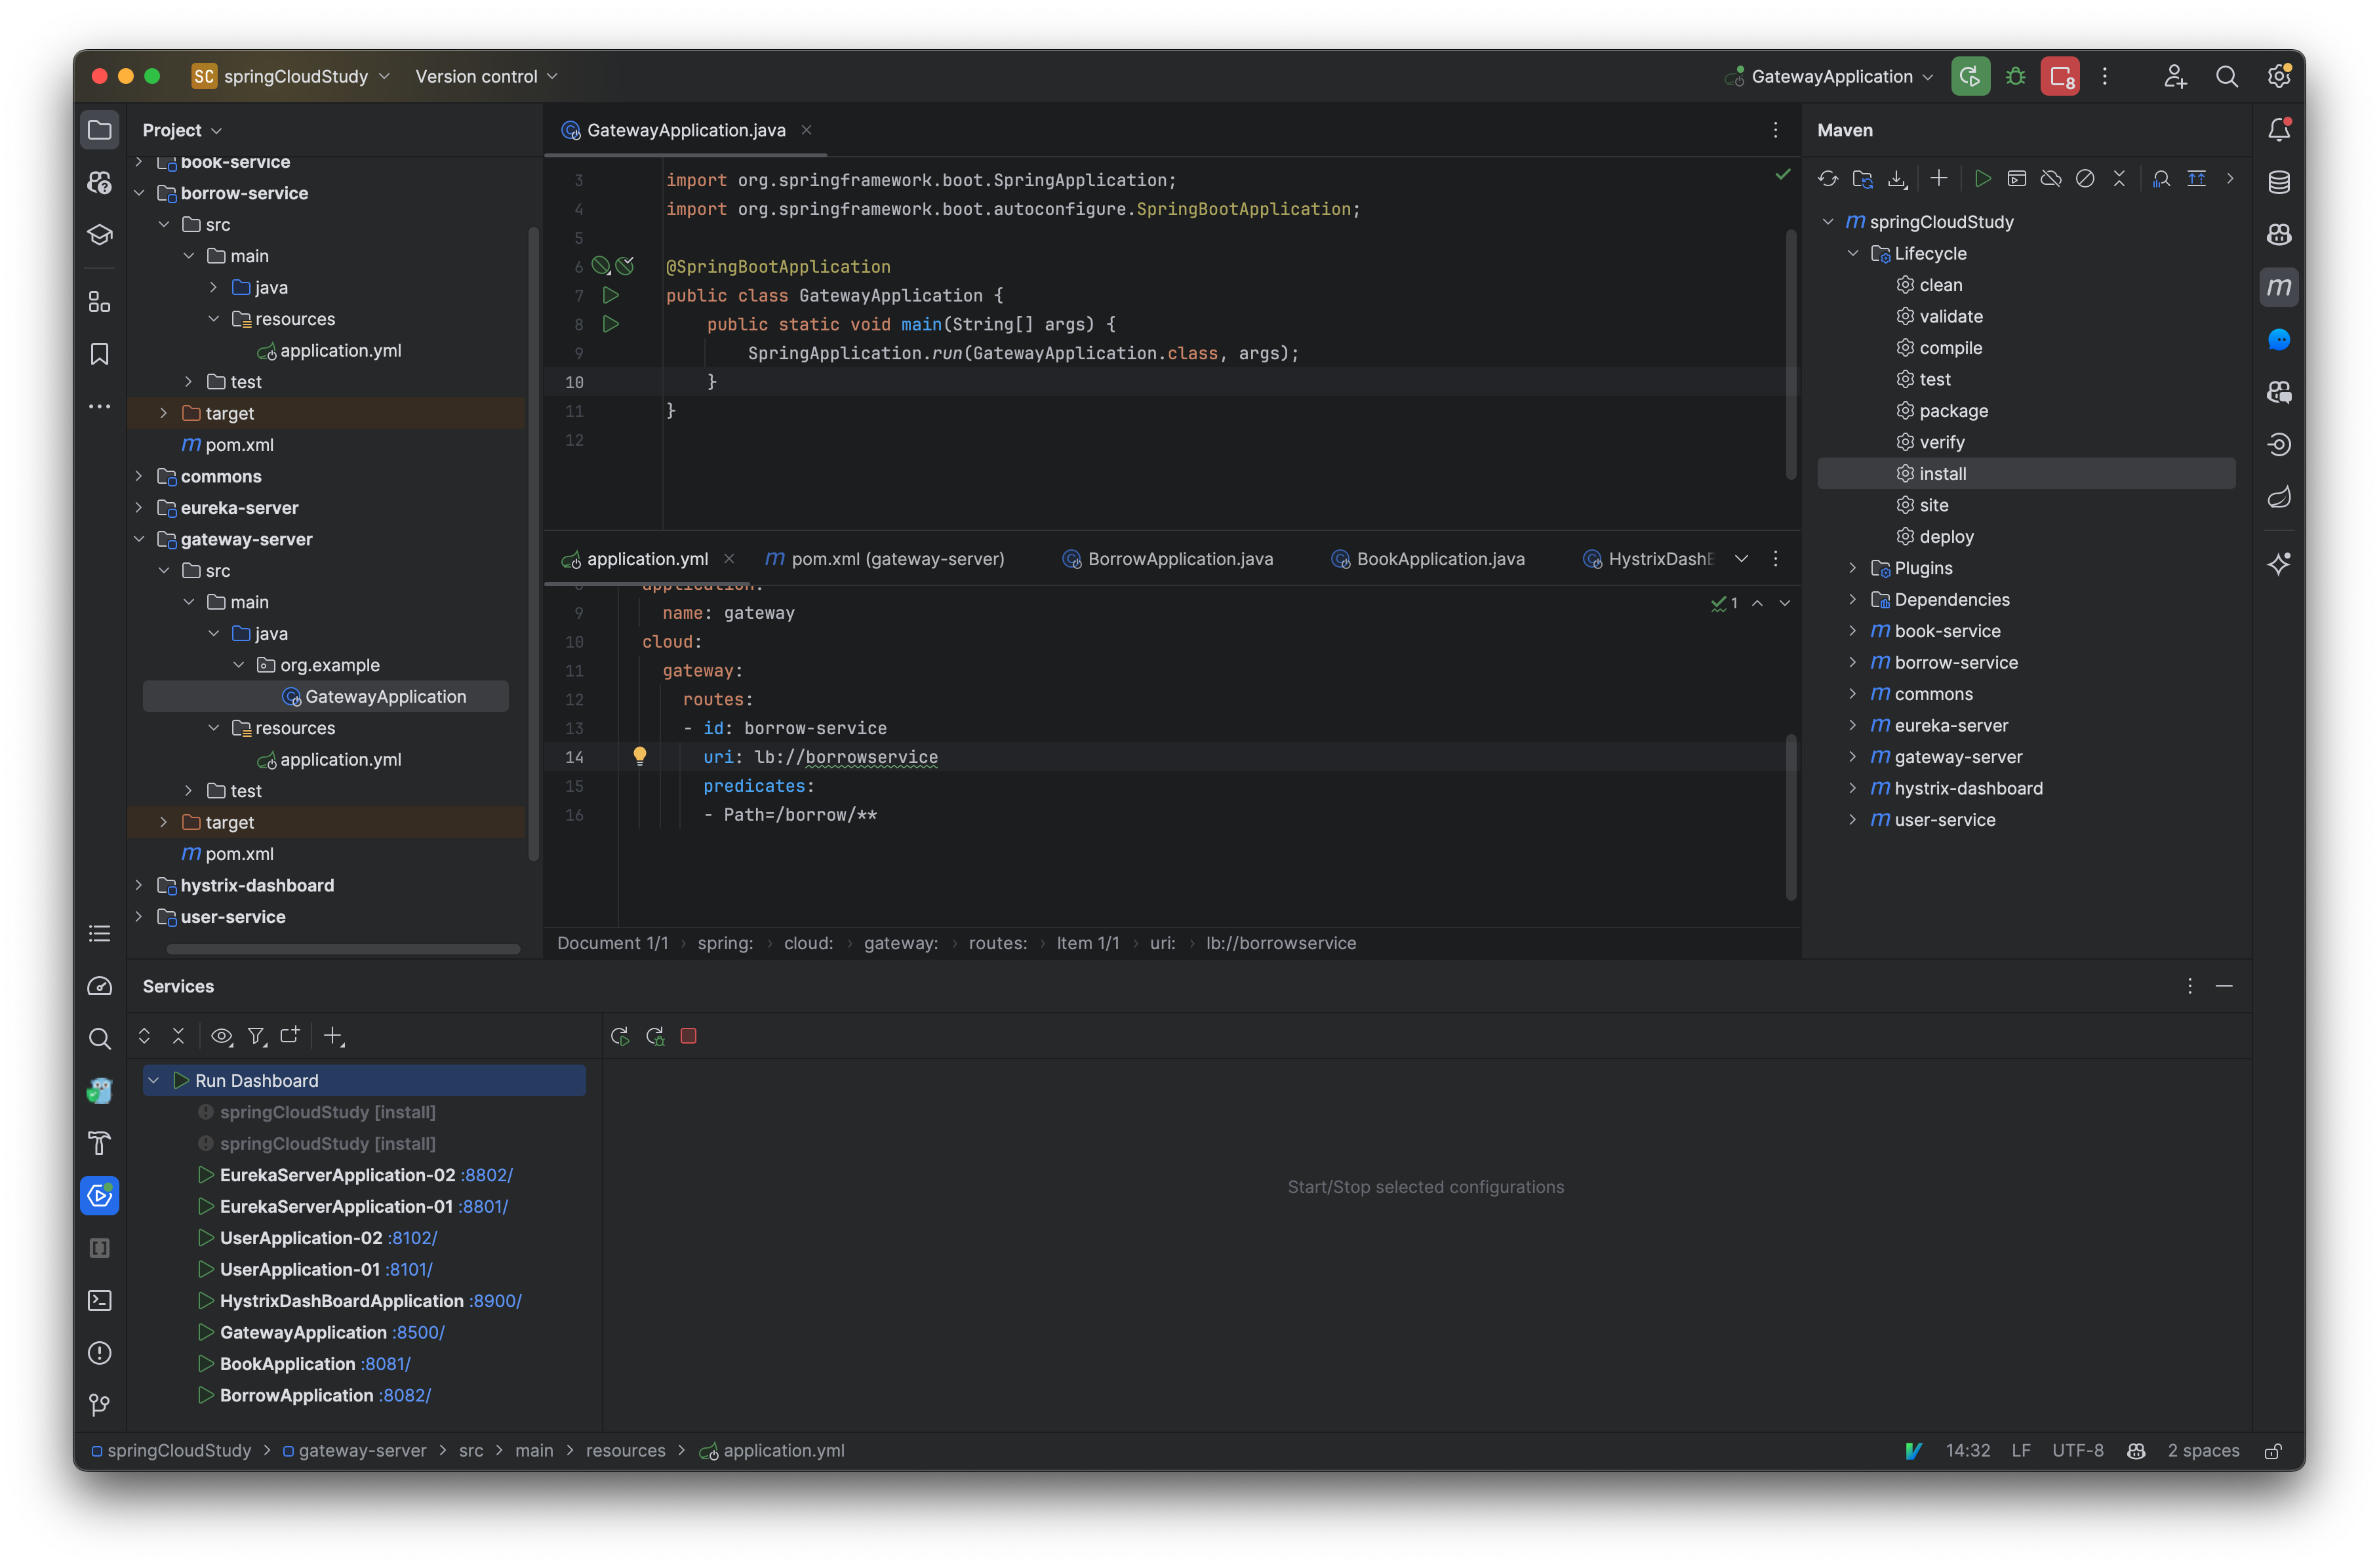Select the Maven tool window sidebar icon

tap(2278, 287)
